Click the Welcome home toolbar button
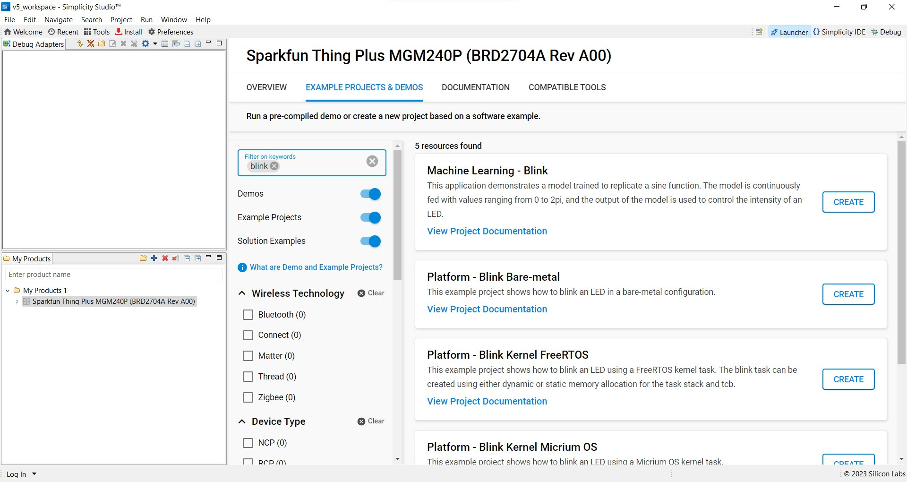Image resolution: width=907 pixels, height=482 pixels. click(23, 32)
